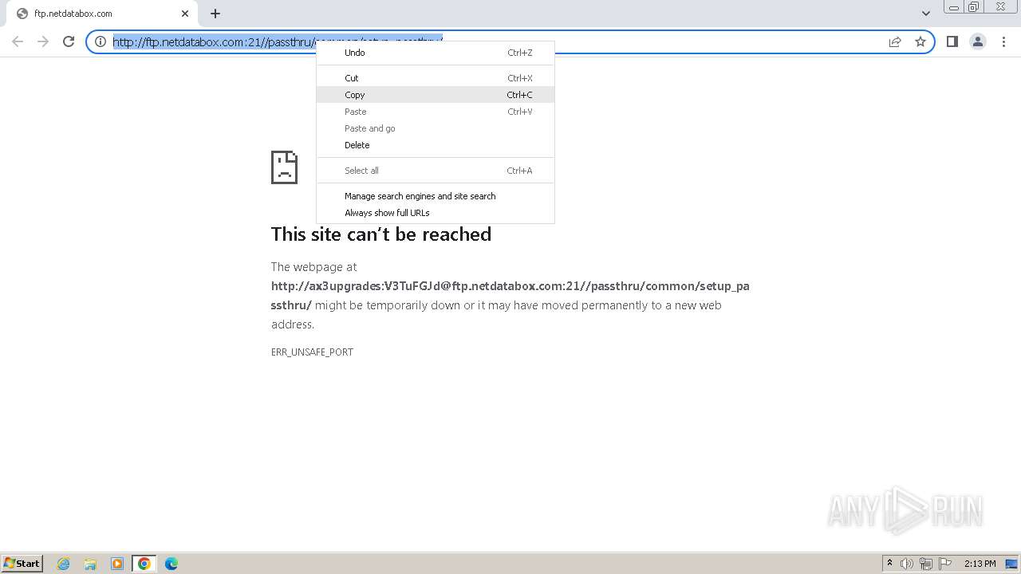Open the Chrome three-dot menu

pos(1003,41)
